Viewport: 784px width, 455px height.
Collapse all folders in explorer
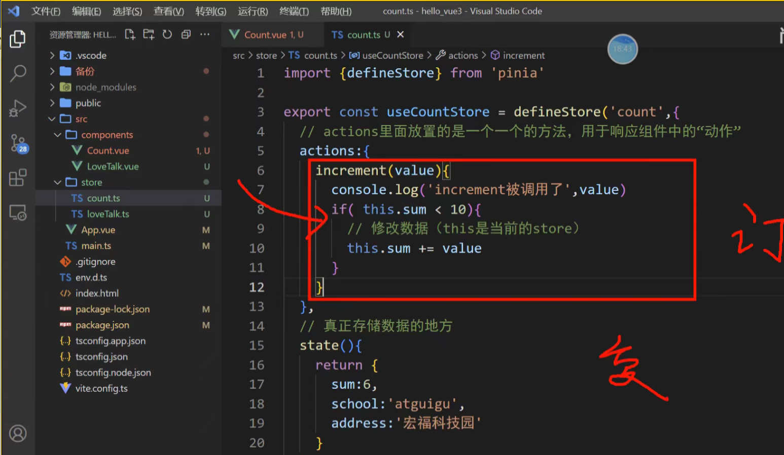186,34
